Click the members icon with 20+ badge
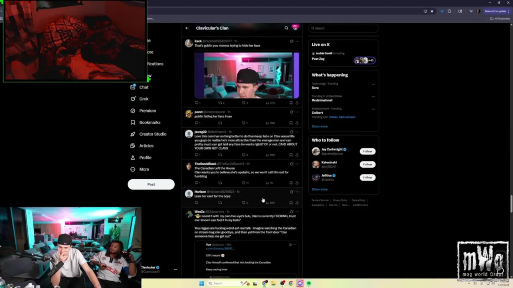Image resolution: width=513 pixels, height=288 pixels. click(x=295, y=28)
